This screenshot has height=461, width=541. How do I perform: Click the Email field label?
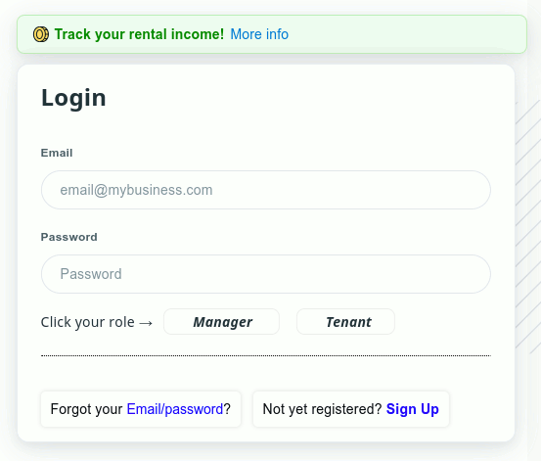click(57, 153)
